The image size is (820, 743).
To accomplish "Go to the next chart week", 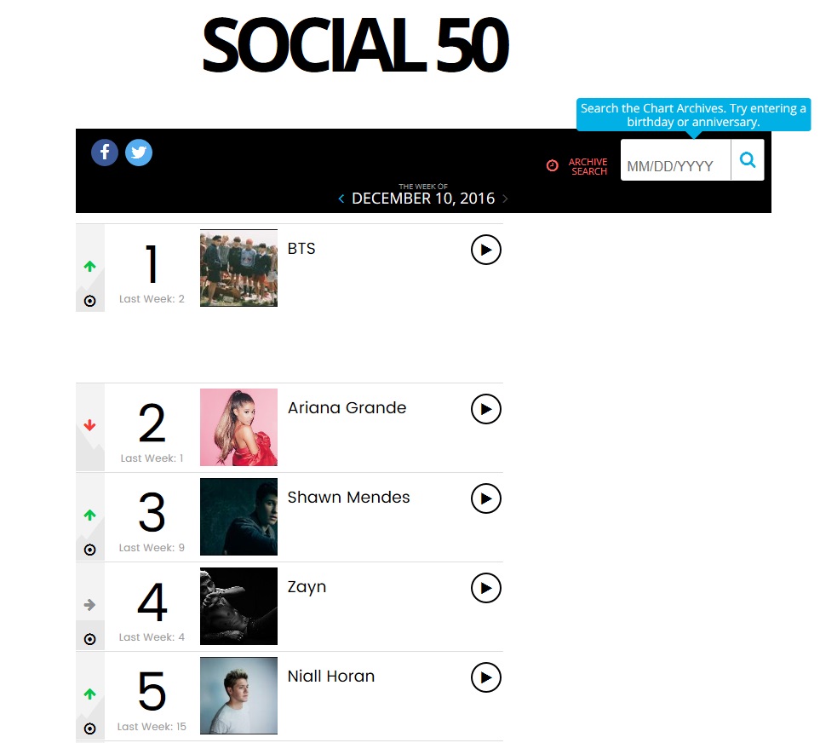I will click(x=505, y=199).
